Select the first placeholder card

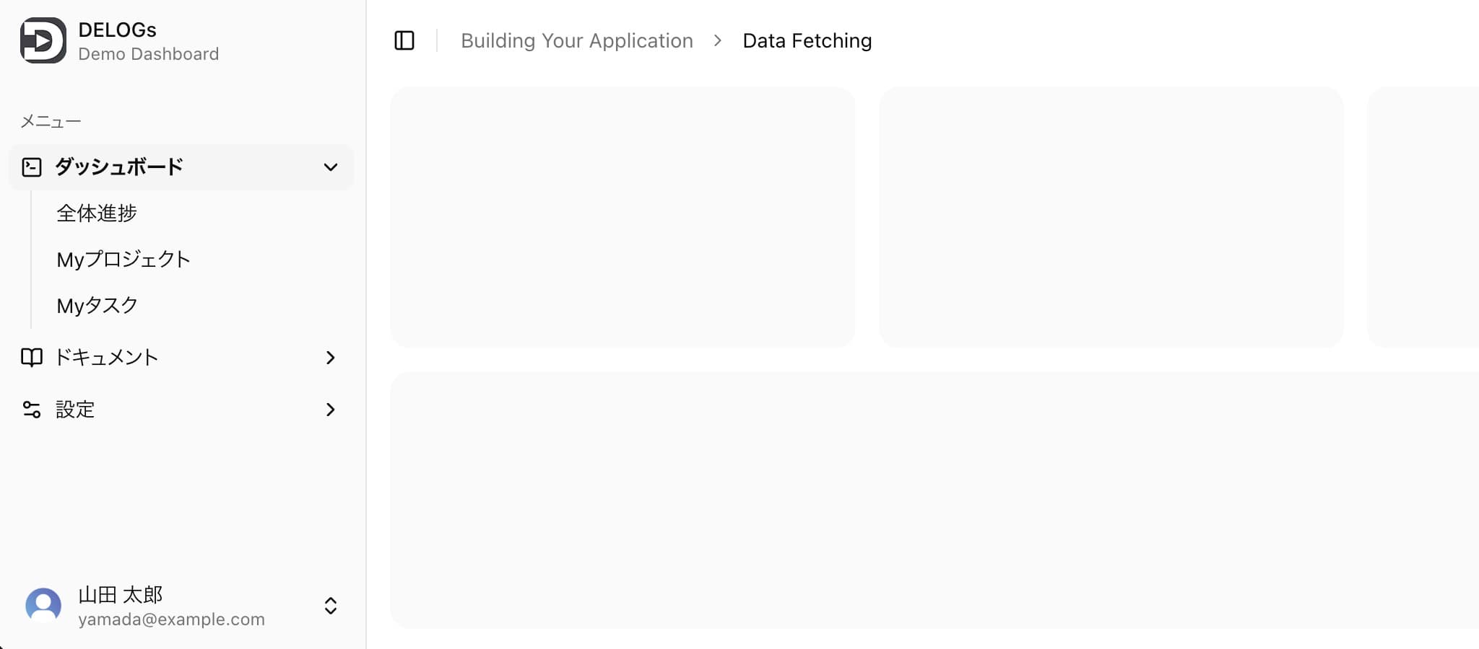point(623,216)
